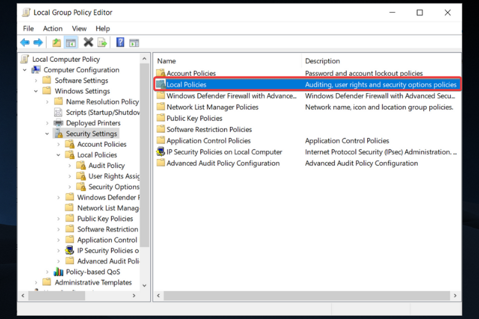
Task: Select Network List Manager tree item
Action: pos(108,208)
